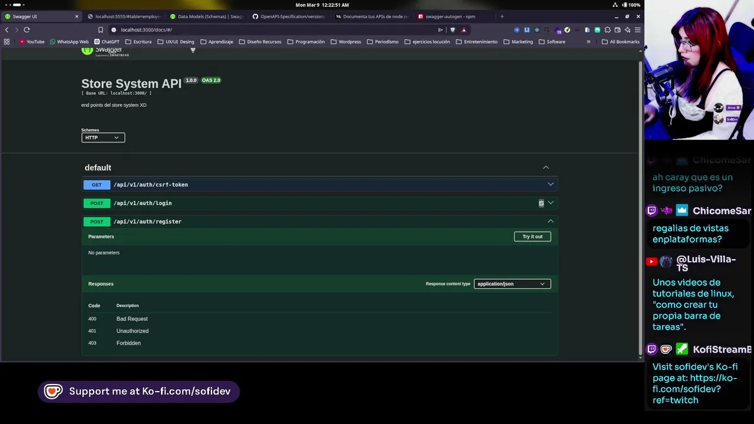Click the bookmark icon in address bar
This screenshot has height=424, width=754.
[x=100, y=29]
